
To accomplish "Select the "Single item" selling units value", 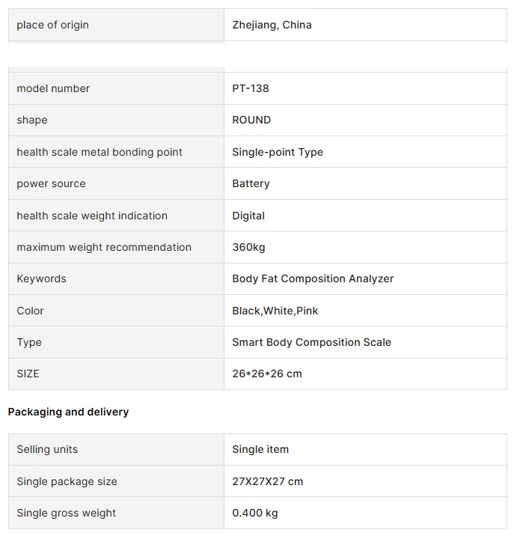I will tap(260, 449).
